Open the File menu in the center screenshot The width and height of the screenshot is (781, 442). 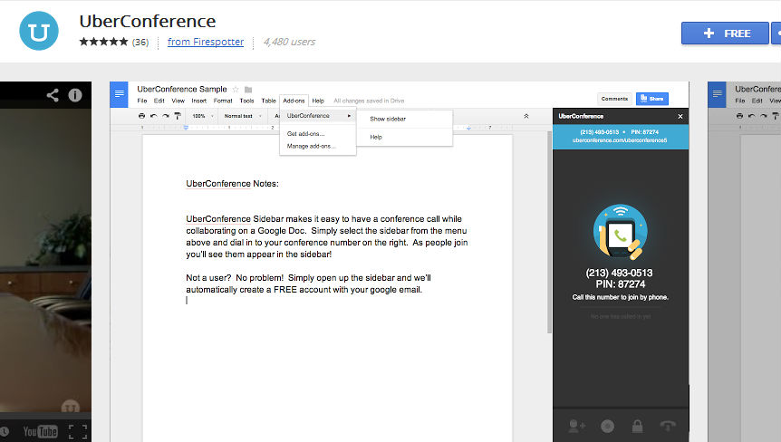[x=142, y=101]
